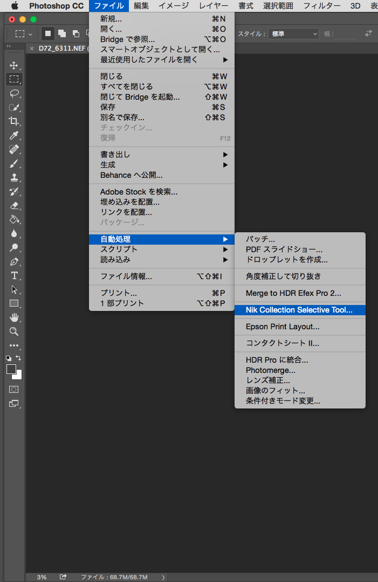Select the Move tool

point(13,65)
